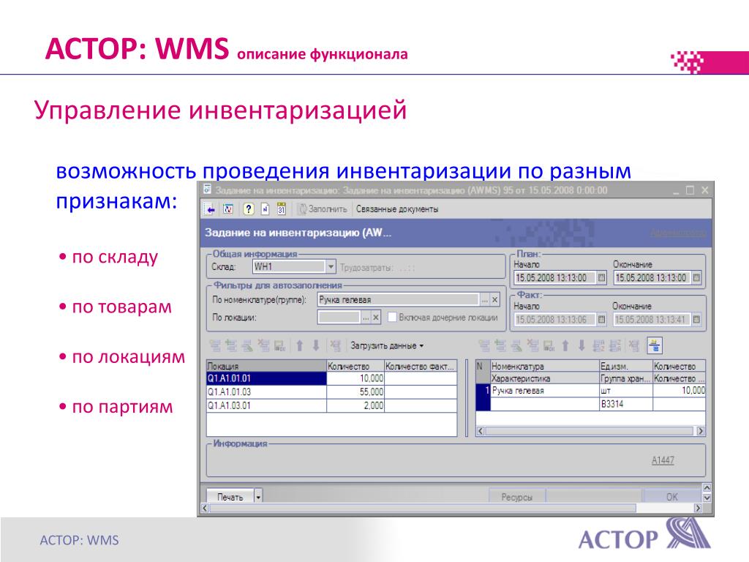Click the vertical scrollbar up arrow near OK

point(707,488)
